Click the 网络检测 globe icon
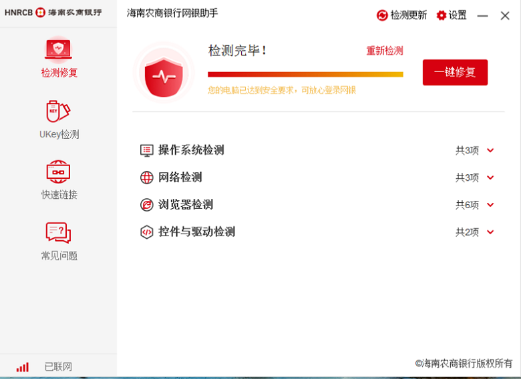The image size is (521, 379). (x=146, y=177)
